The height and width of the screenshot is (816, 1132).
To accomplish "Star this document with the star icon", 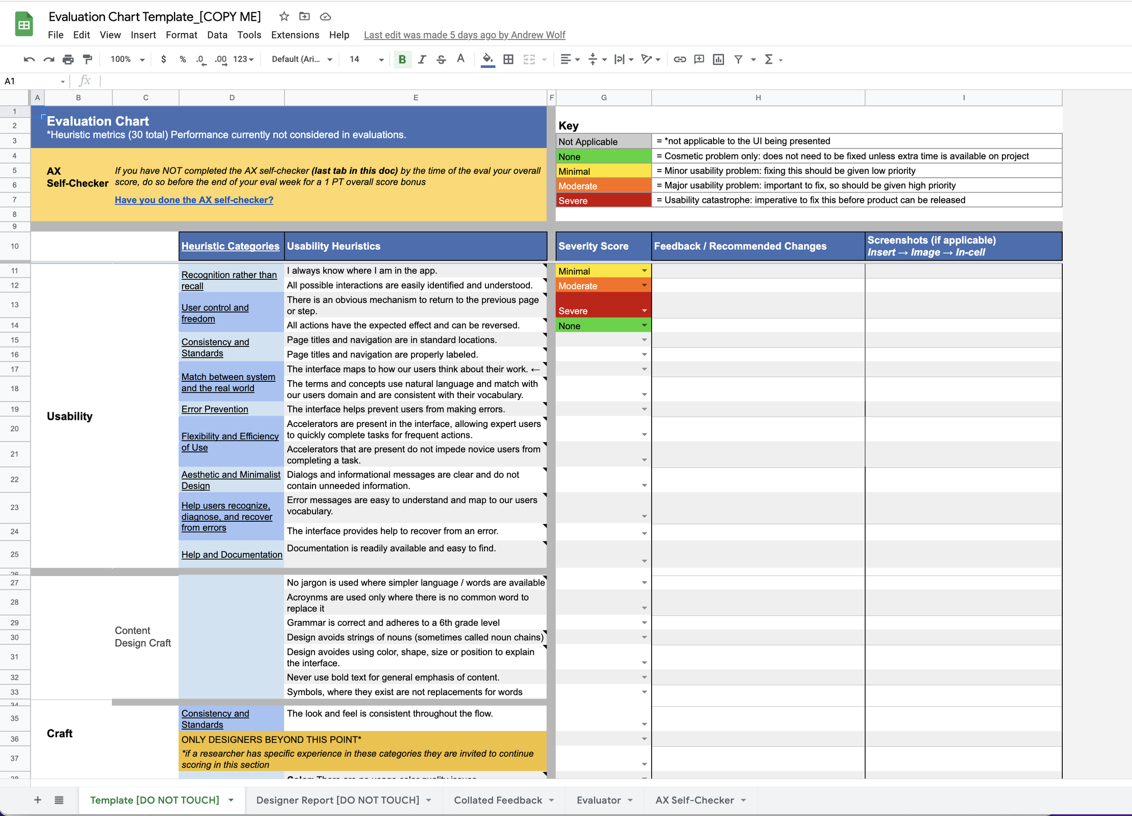I will click(284, 16).
